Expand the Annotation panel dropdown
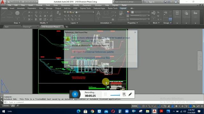 [106, 23]
